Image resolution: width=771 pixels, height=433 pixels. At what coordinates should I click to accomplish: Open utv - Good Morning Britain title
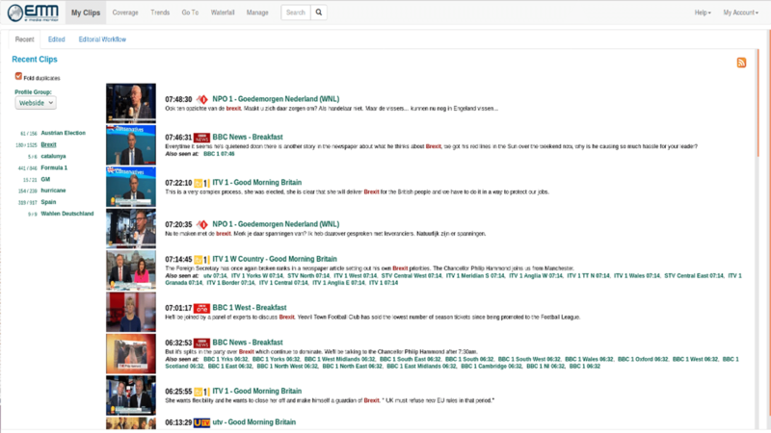[x=254, y=422]
